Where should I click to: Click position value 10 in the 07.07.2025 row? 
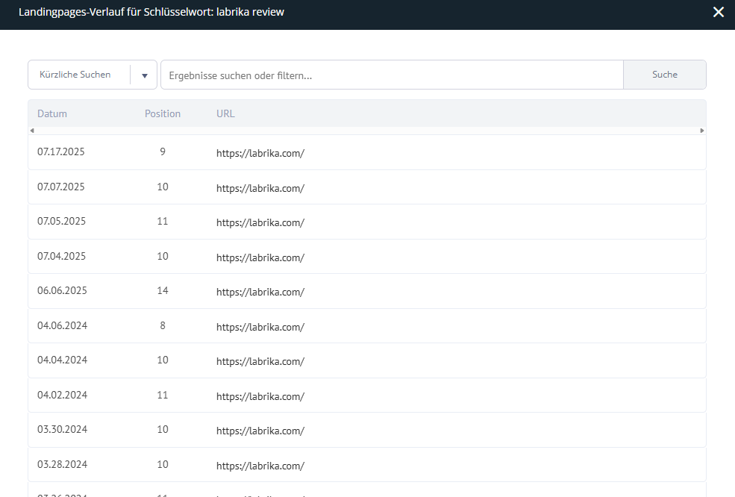[x=163, y=187]
